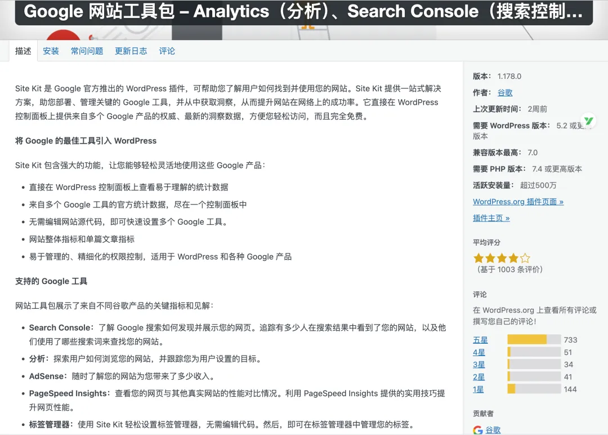
Task: Open WordPress.org 插件页面 link
Action: coord(518,202)
